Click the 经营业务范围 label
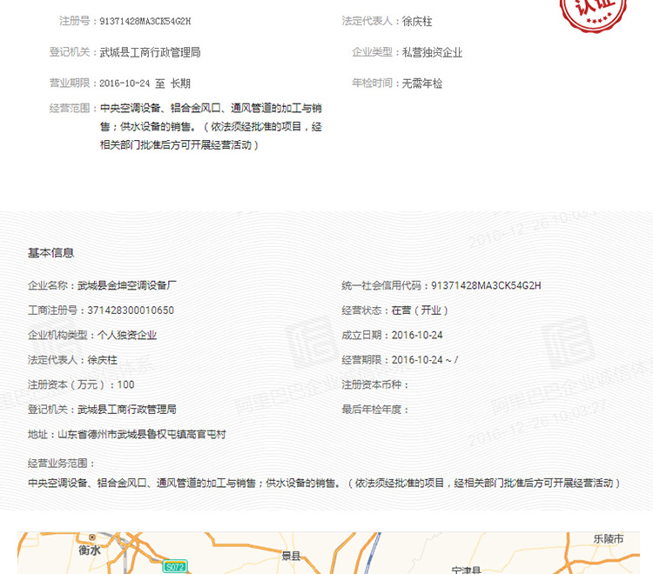This screenshot has width=653, height=574. coord(61,463)
